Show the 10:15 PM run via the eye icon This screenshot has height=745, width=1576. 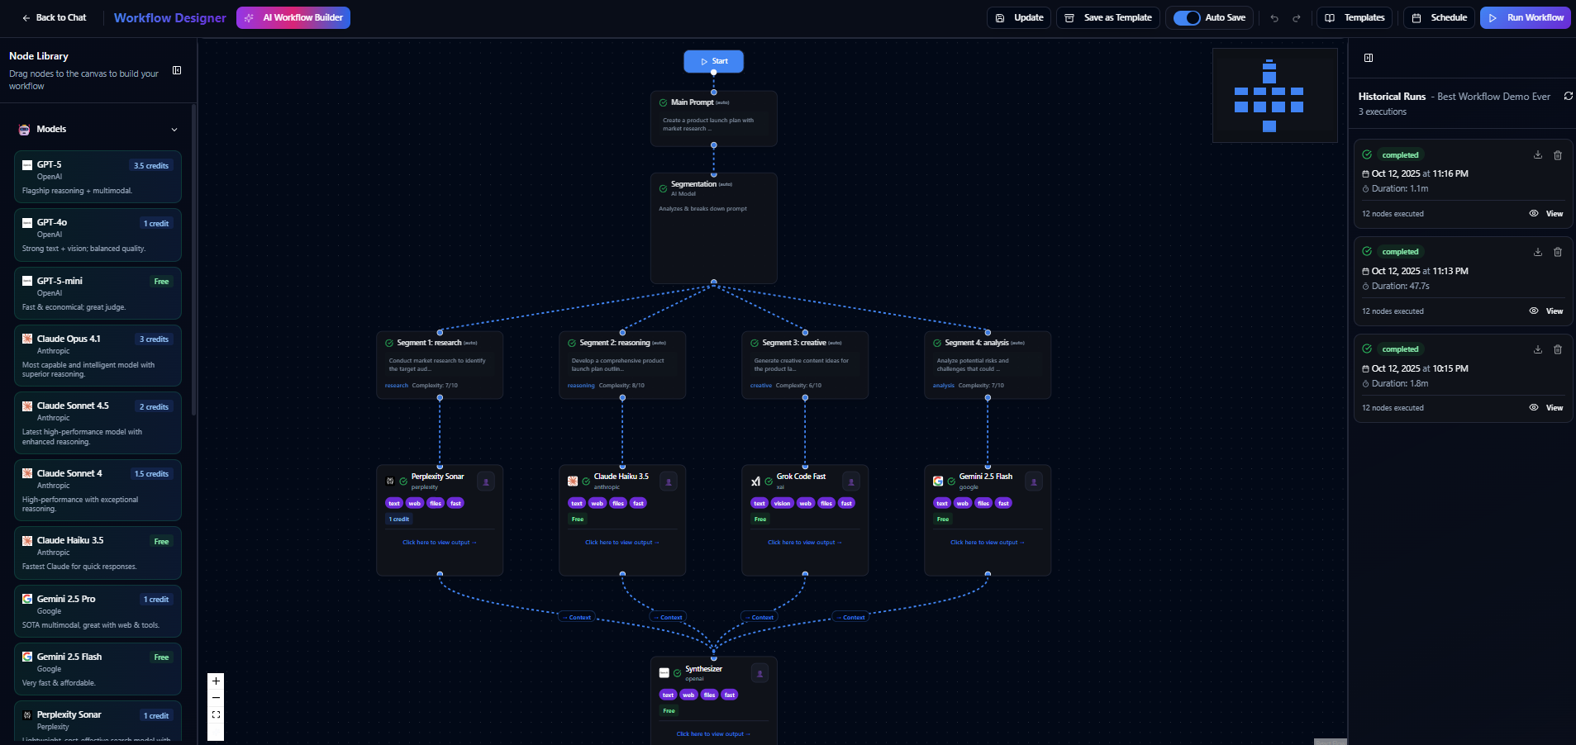click(1534, 407)
